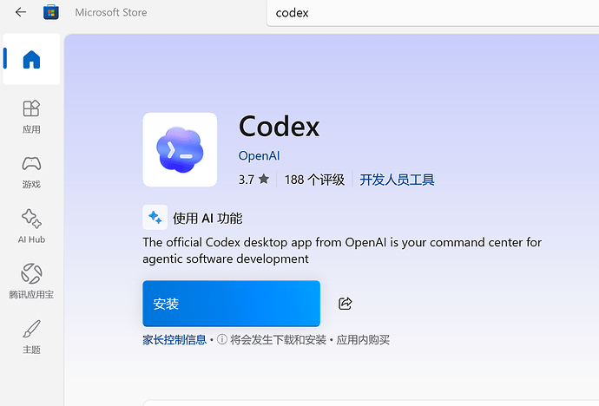
Task: Open the AI Hub section
Action: coord(31,226)
